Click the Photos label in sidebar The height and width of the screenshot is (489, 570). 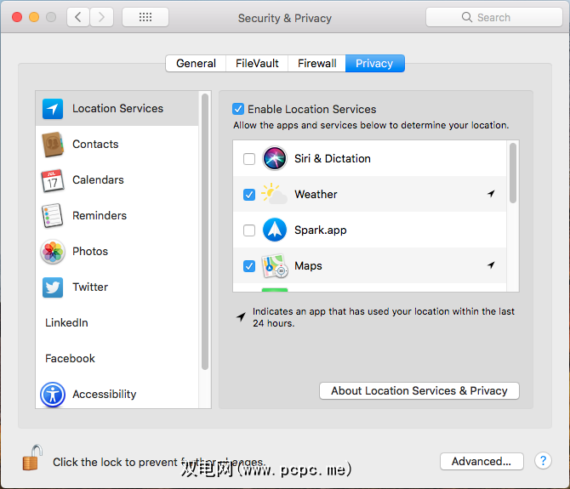(90, 252)
